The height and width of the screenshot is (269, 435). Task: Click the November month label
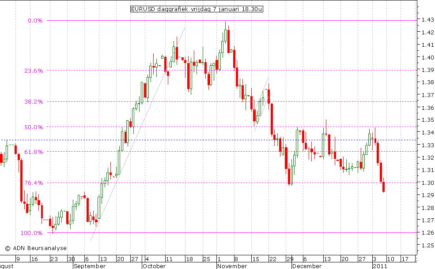coord(232,266)
